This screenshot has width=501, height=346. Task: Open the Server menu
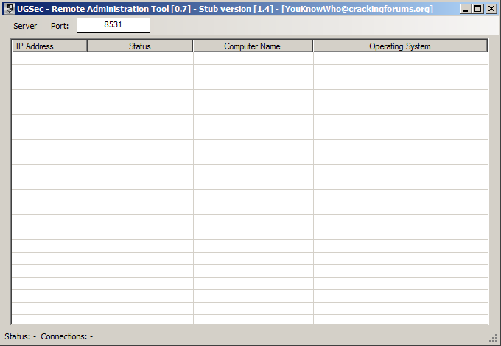tap(25, 26)
